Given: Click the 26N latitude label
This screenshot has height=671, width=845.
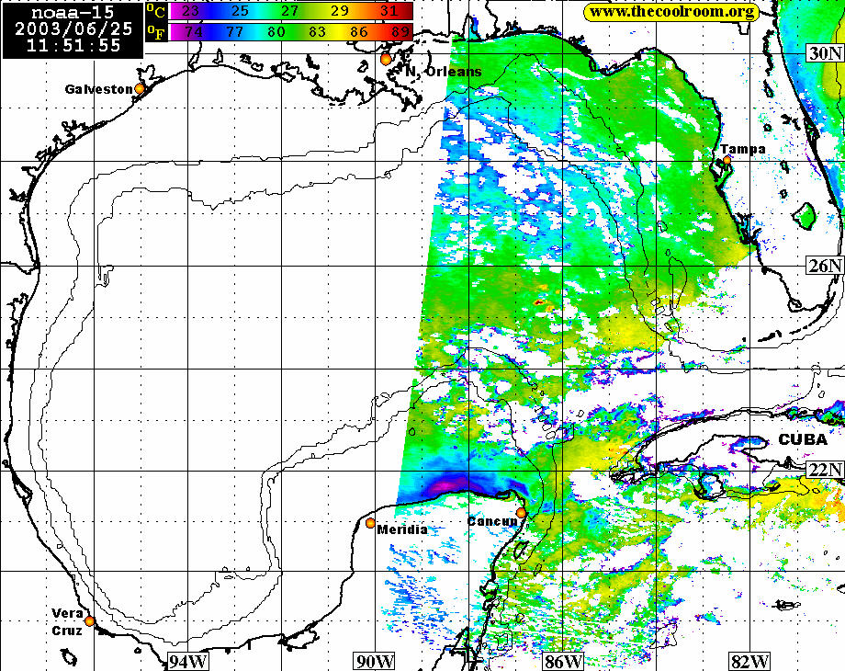Looking at the screenshot, I should pos(825,266).
